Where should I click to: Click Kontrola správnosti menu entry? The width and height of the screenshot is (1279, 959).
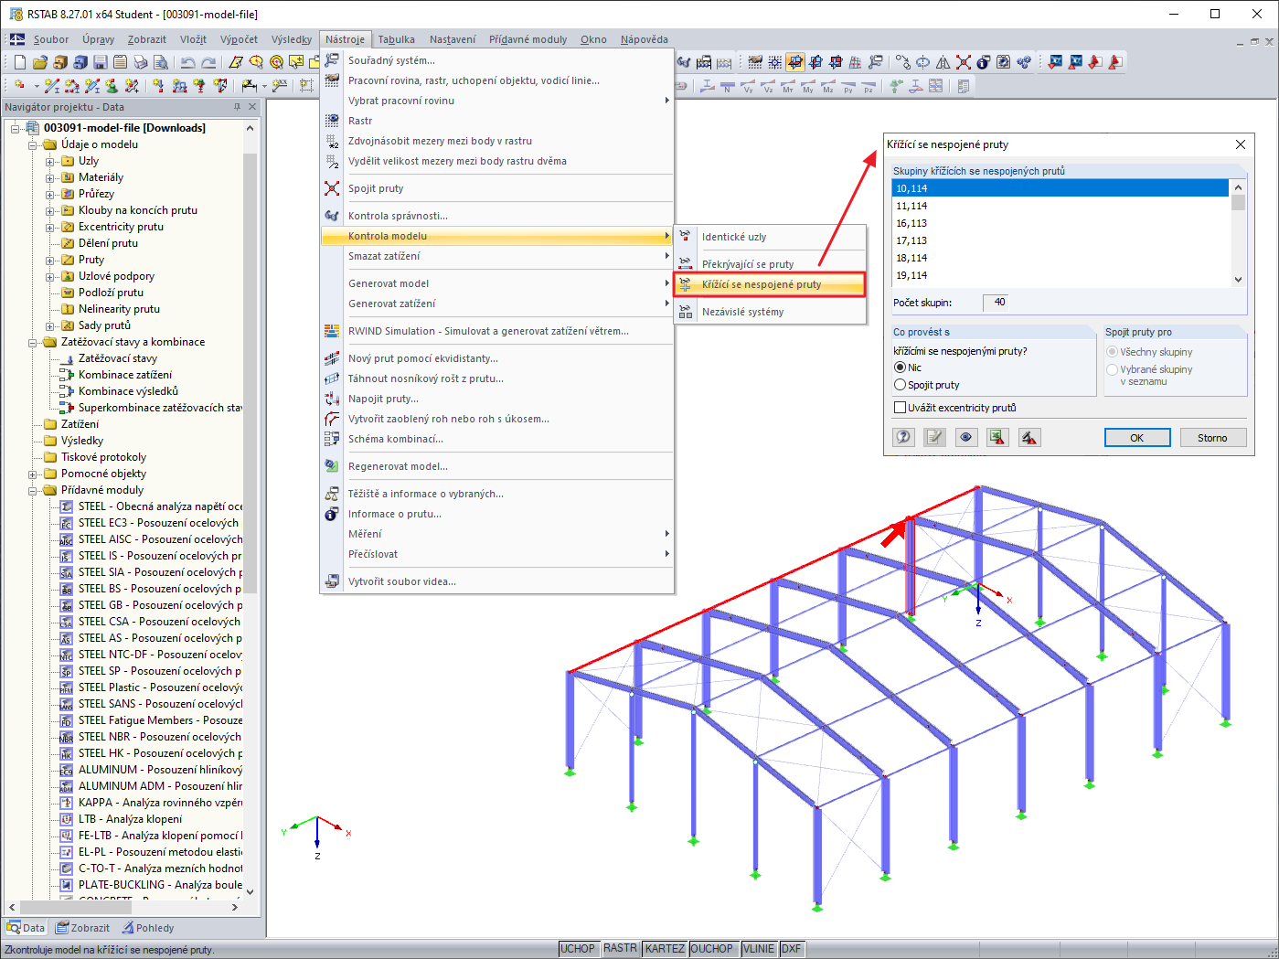497,216
